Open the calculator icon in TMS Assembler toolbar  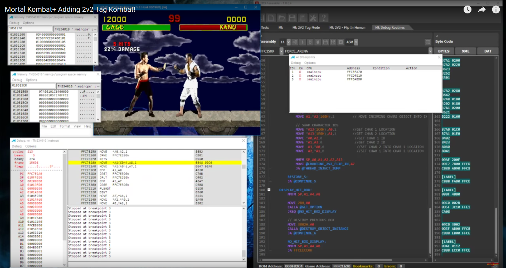click(x=303, y=18)
